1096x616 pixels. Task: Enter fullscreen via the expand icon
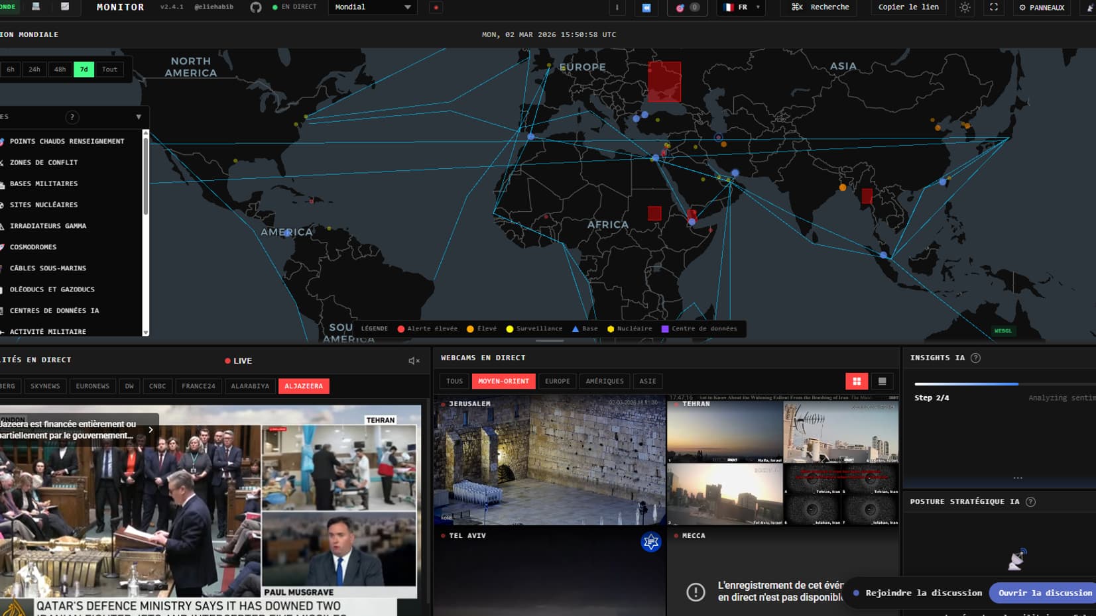[x=993, y=8]
